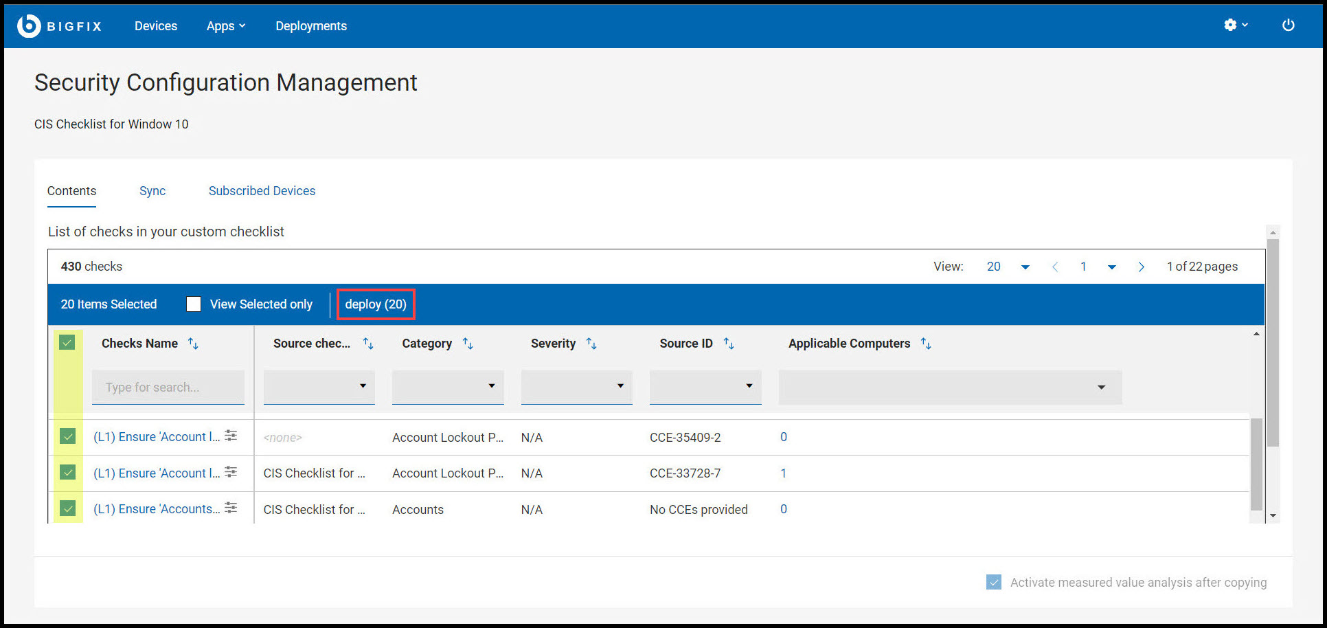Go to the next page arrow

click(x=1141, y=267)
